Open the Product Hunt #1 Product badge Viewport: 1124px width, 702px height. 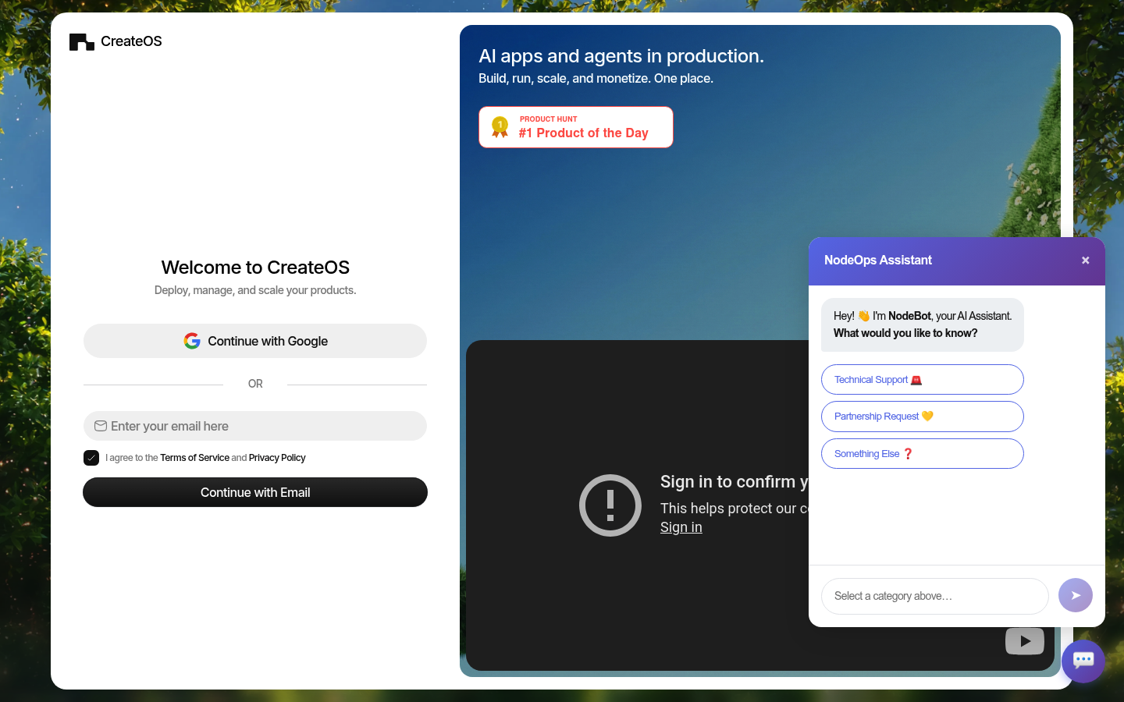pyautogui.click(x=576, y=127)
